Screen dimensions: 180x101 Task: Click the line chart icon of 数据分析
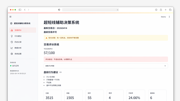tap(12, 48)
